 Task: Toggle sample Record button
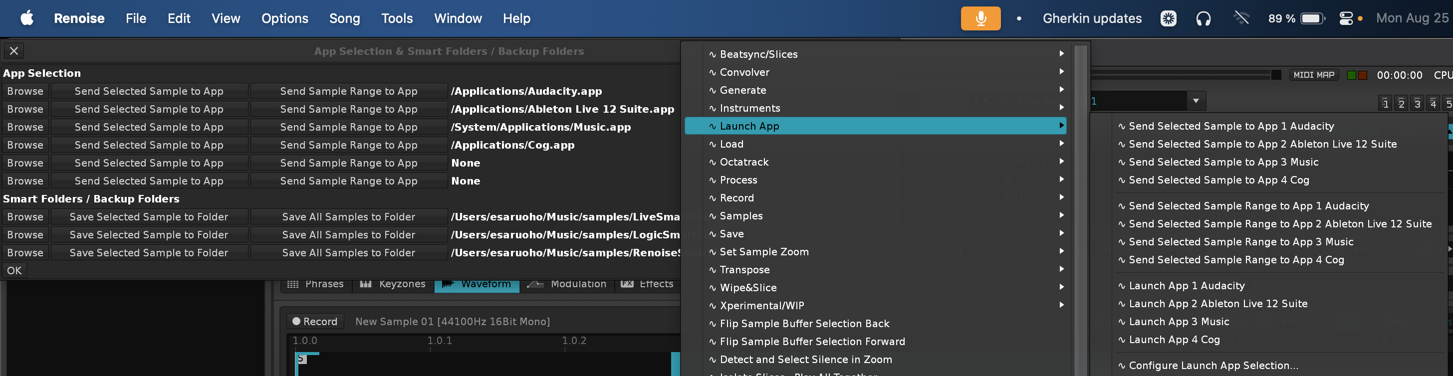[315, 321]
